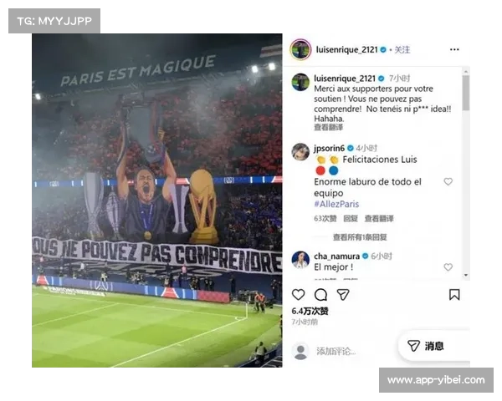Like the post with heart icon

(x=298, y=295)
